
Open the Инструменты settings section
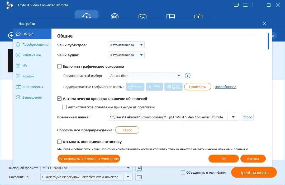pyautogui.click(x=32, y=87)
